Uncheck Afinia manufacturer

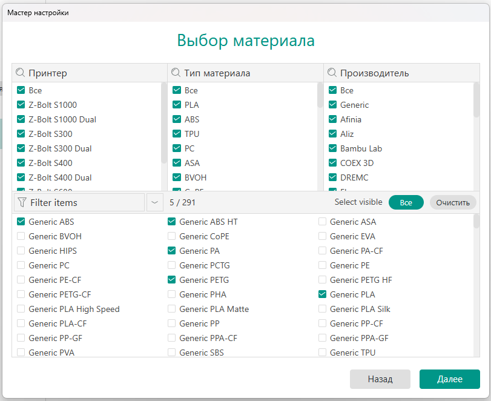click(332, 119)
